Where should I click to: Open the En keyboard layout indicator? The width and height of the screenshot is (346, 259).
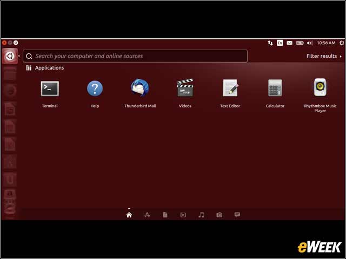pos(280,43)
